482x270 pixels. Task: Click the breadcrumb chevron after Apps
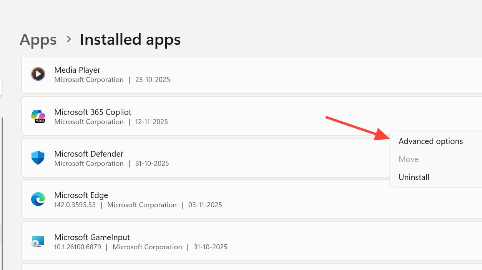point(69,39)
